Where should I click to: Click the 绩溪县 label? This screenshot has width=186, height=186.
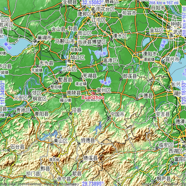(x=90, y=158)
